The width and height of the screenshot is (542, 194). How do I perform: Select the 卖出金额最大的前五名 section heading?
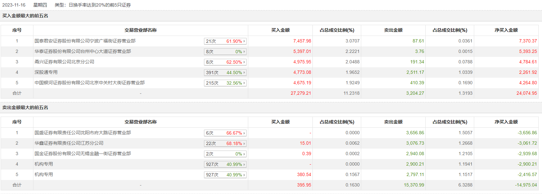(x=25, y=107)
